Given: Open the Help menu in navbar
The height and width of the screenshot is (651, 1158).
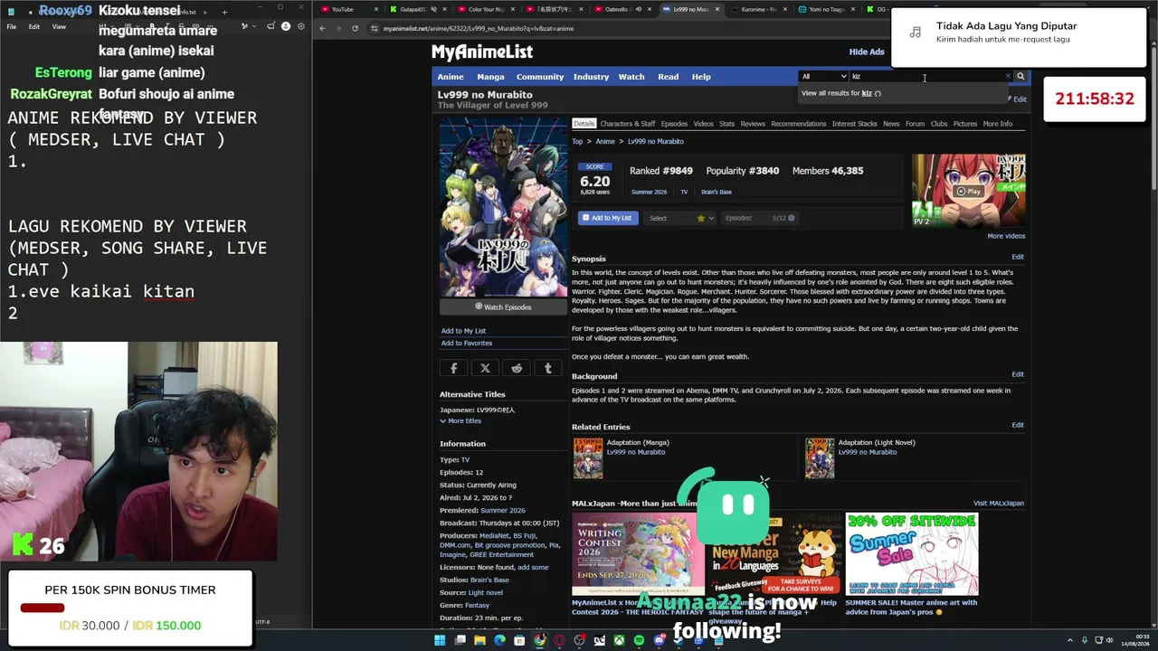Looking at the screenshot, I should (x=701, y=77).
